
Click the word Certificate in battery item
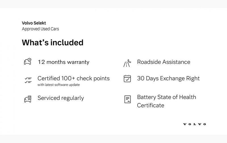(x=150, y=105)
